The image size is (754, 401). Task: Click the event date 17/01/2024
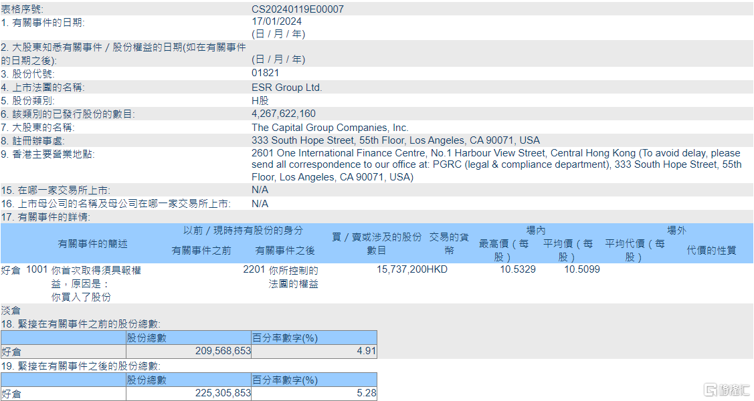click(276, 21)
